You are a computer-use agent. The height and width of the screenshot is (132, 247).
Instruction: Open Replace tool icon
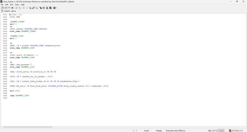tap(36, 8)
